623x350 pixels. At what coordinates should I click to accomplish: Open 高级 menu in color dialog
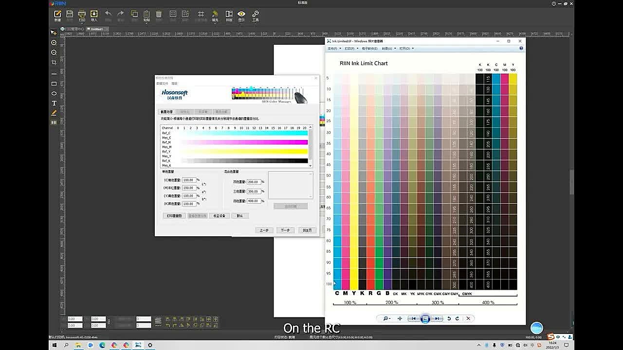click(x=174, y=84)
